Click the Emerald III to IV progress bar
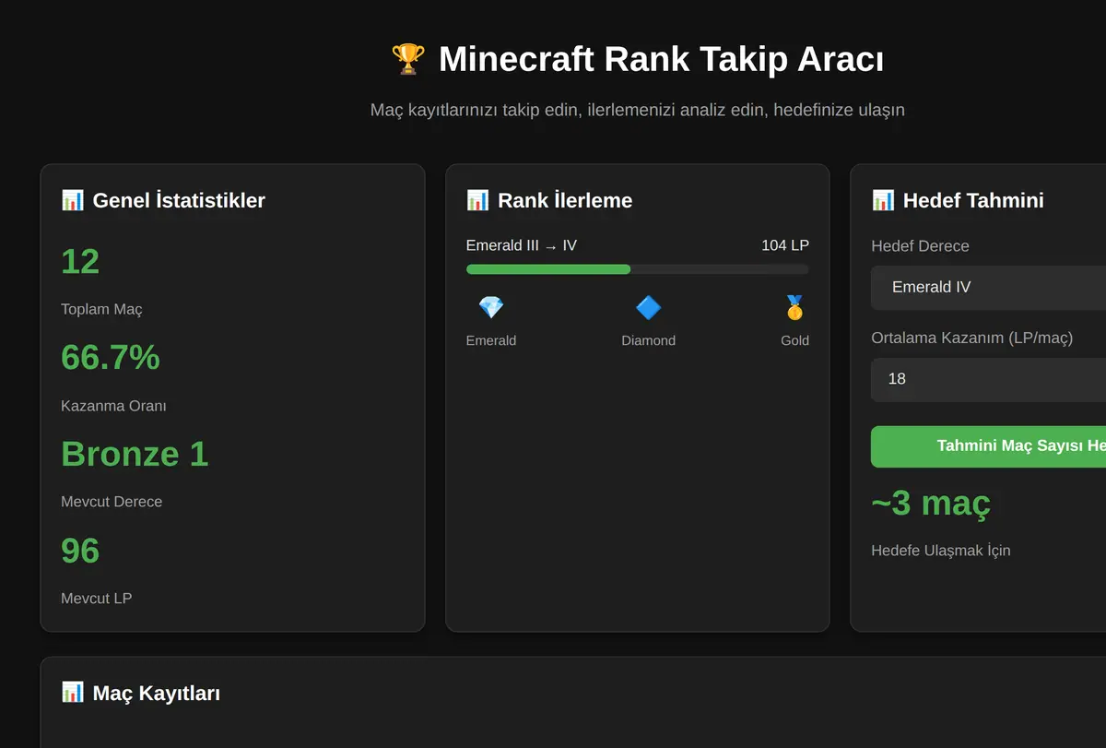 coord(638,269)
